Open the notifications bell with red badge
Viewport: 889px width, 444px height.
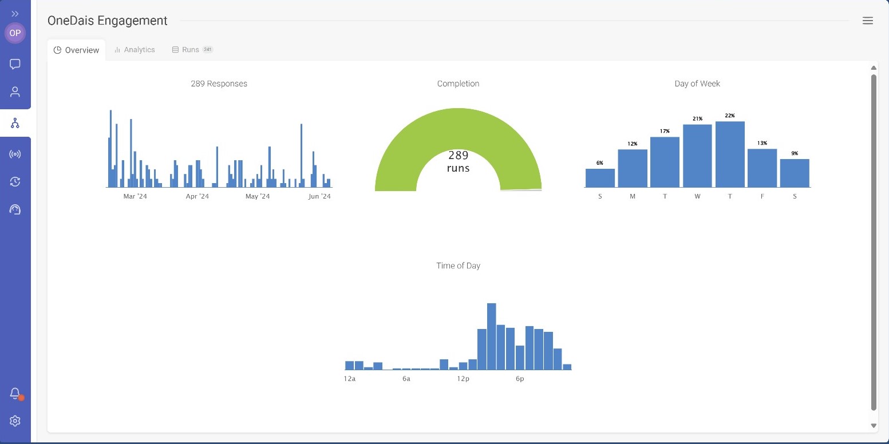click(x=15, y=394)
